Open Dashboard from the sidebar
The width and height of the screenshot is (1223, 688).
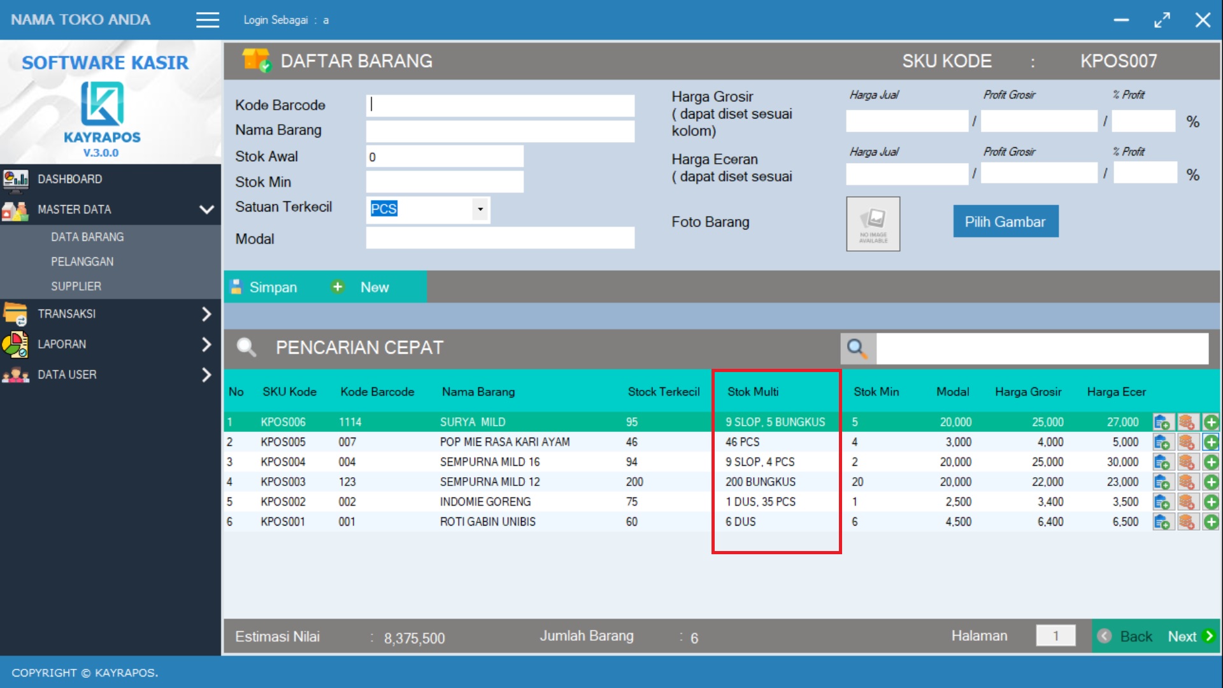click(69, 179)
